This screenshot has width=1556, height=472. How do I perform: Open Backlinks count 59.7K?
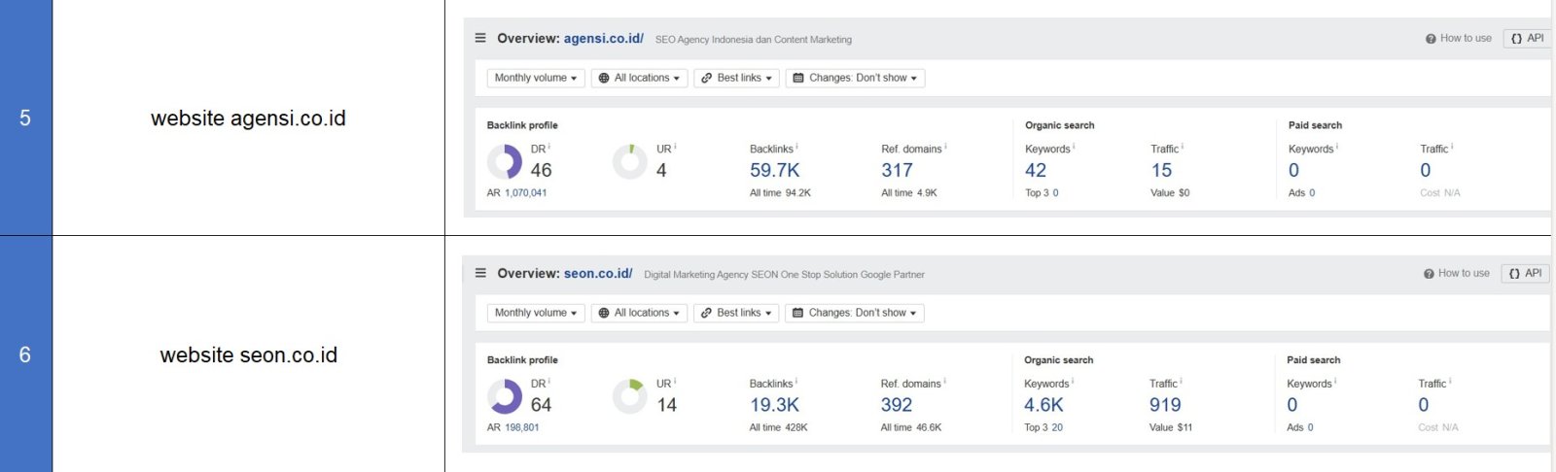click(775, 171)
